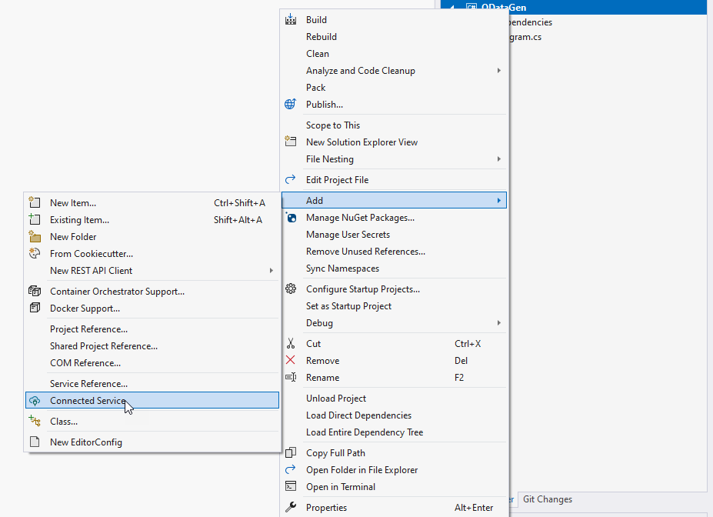Click the Class icon in Add submenu

[35, 421]
